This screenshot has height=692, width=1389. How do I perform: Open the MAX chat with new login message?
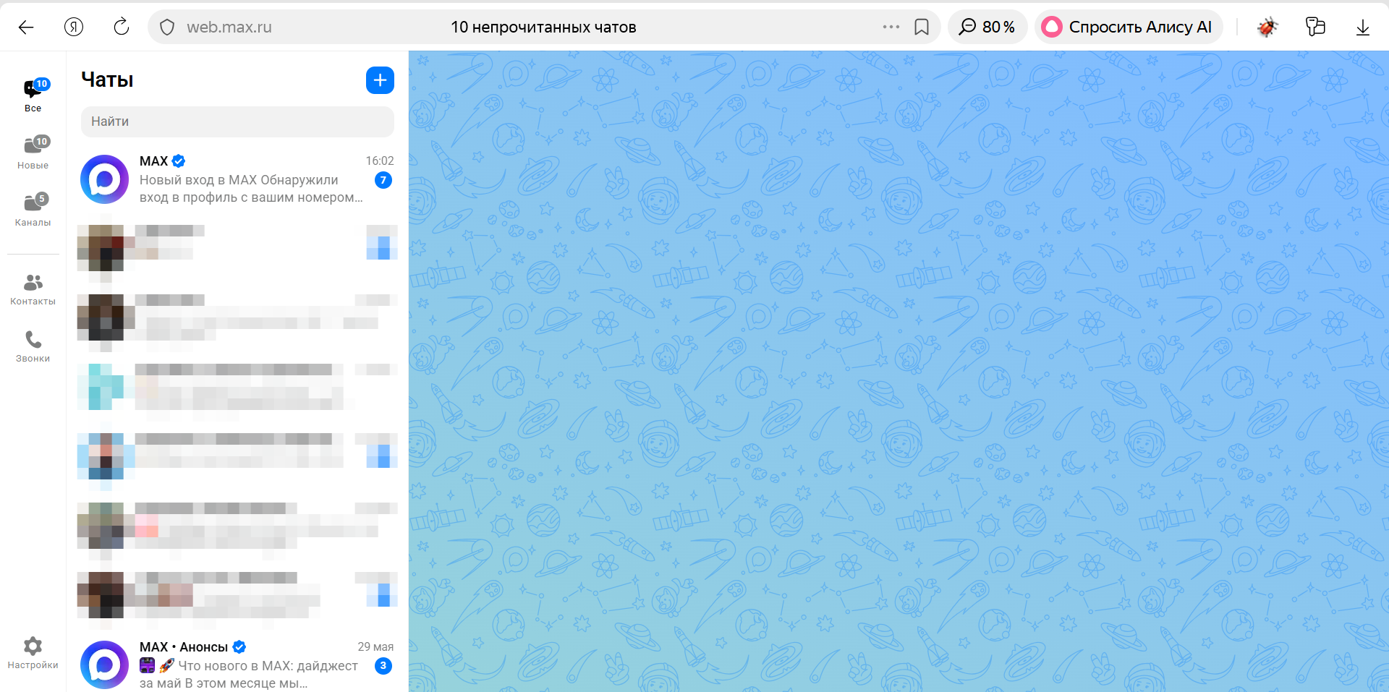[x=237, y=179]
